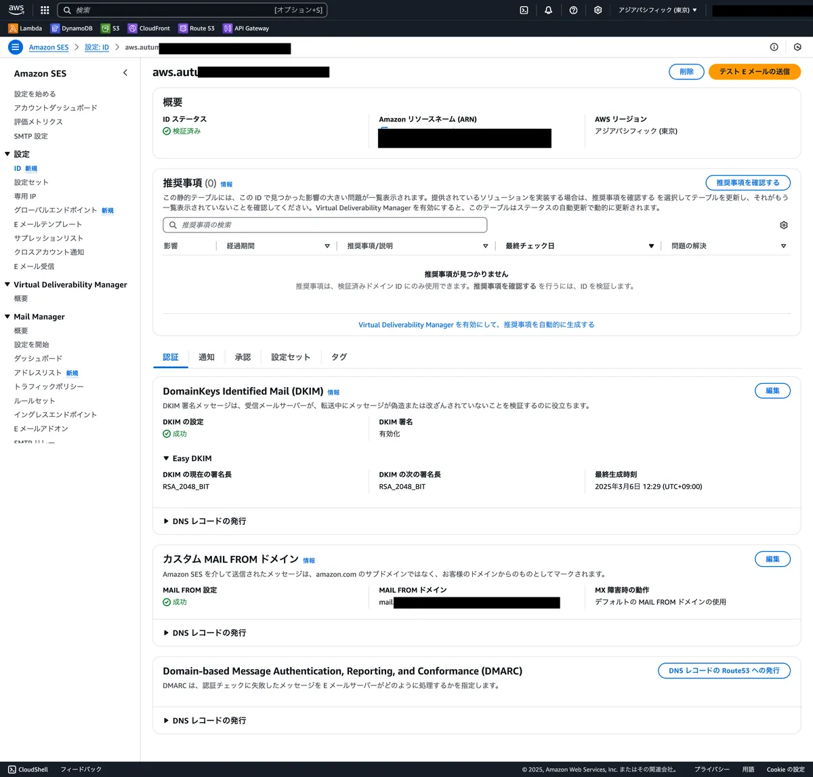Expand DKIM DNS レコードの発行 section

click(x=205, y=521)
